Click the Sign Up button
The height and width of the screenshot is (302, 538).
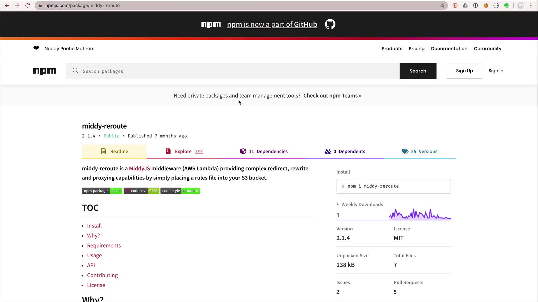464,71
